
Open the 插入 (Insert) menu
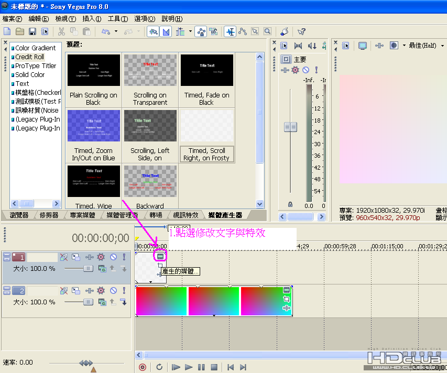pos(91,19)
